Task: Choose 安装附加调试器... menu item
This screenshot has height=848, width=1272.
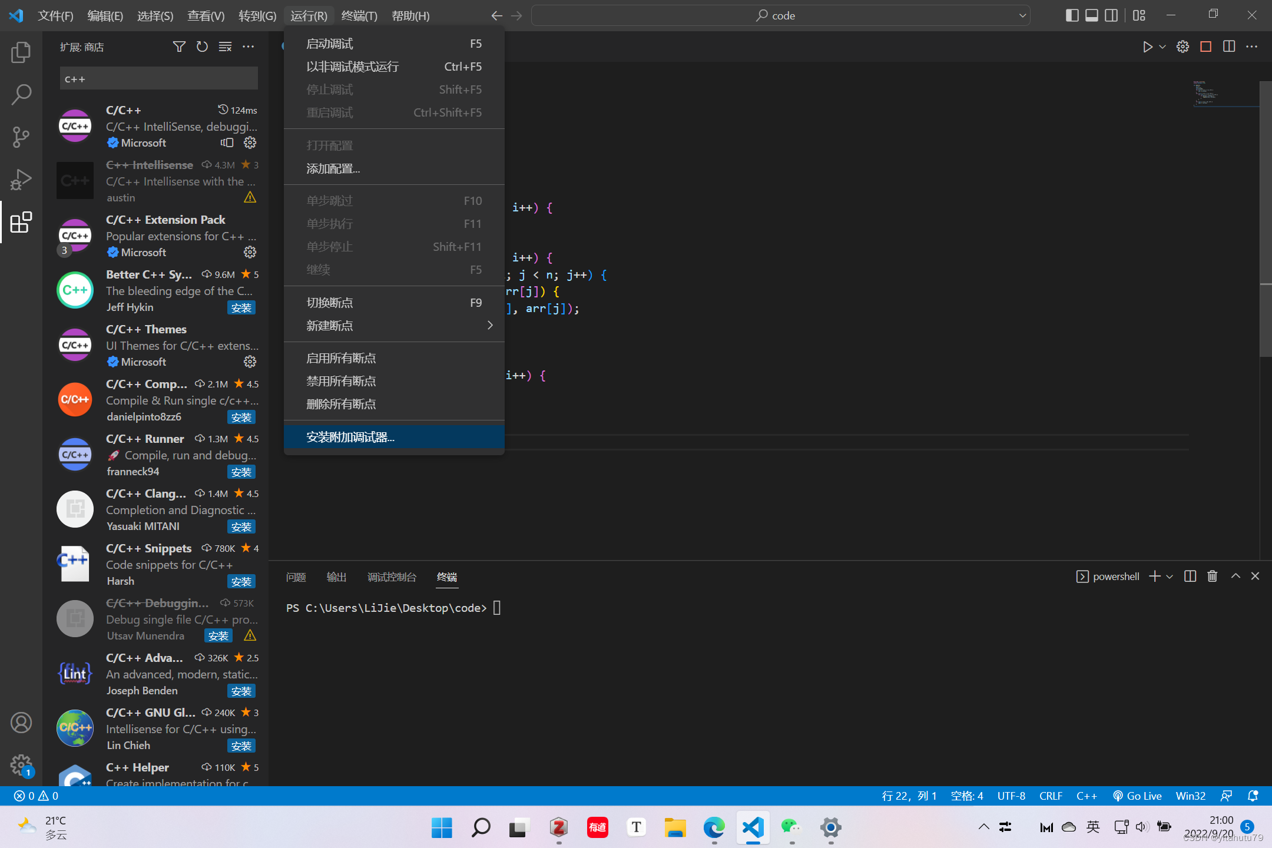Action: [x=394, y=437]
